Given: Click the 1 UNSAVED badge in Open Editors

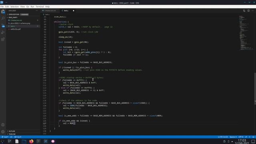Looking at the screenshot, I should [24, 14].
